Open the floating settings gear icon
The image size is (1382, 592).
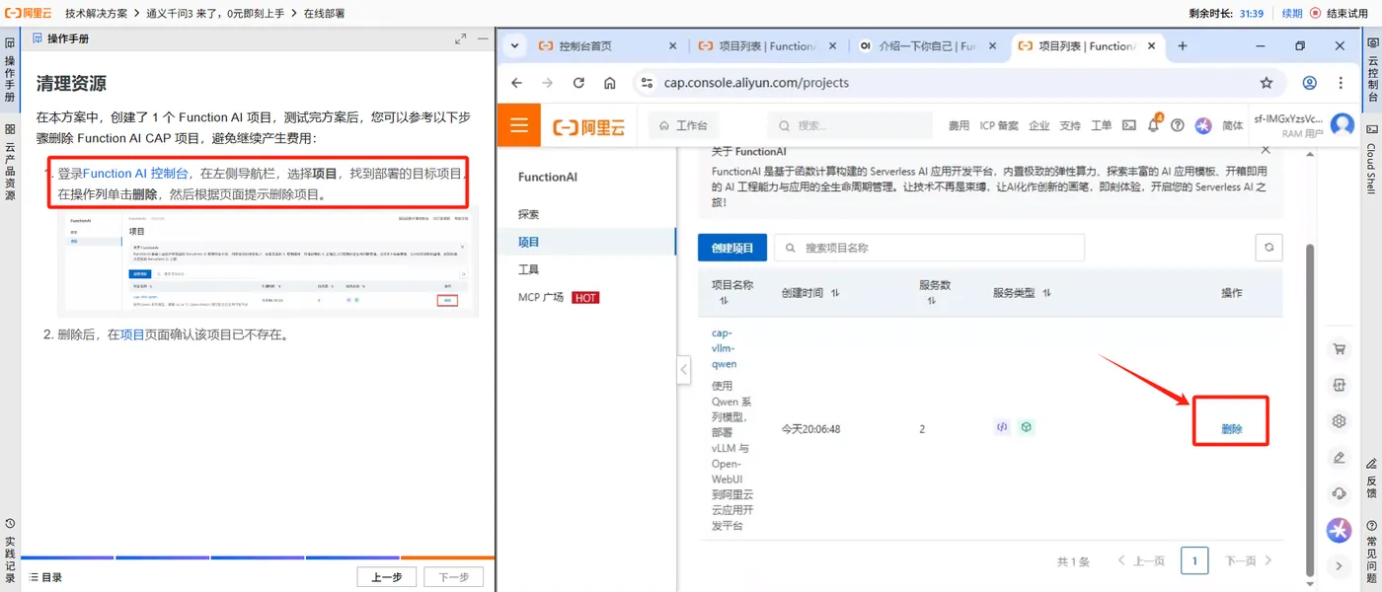coord(1340,421)
